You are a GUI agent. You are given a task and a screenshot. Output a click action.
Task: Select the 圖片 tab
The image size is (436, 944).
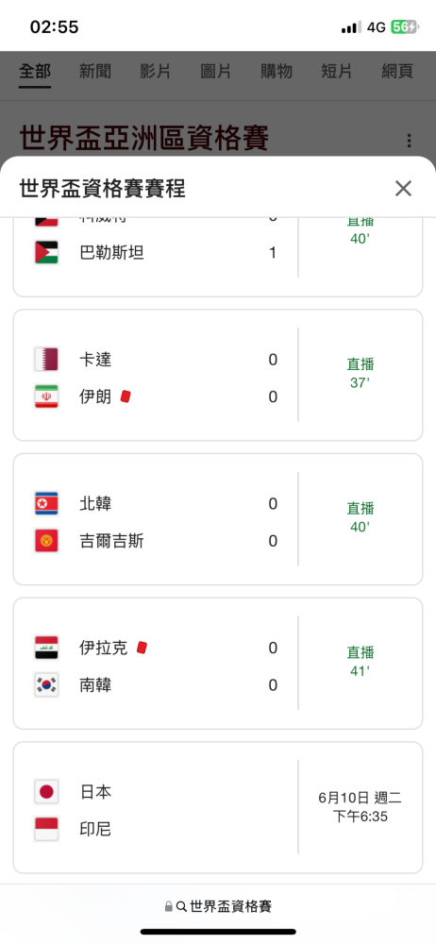point(215,71)
